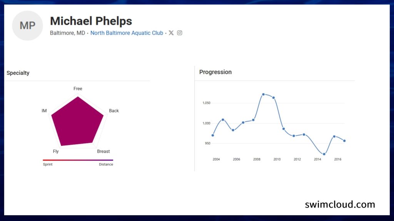Screen dimensions: 394x221
Task: Open the X (Twitter) profile icon
Action: (x=171, y=33)
